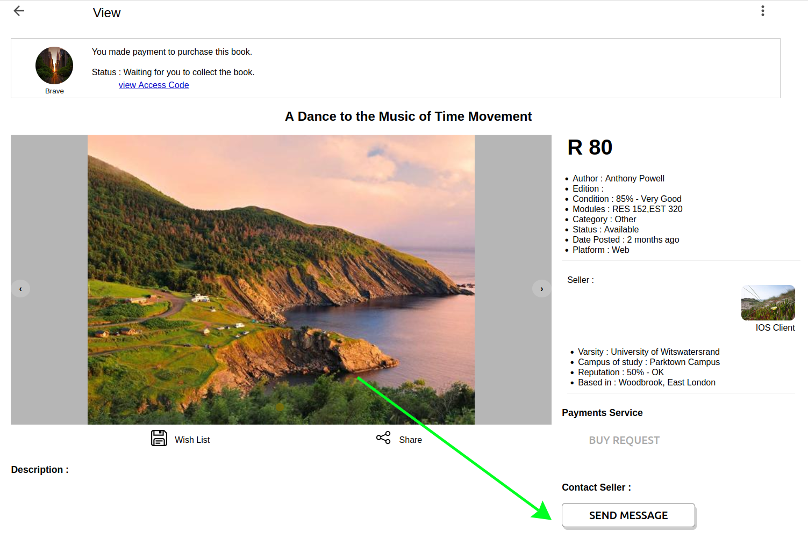Click the back arrow icon
This screenshot has height=547, width=808.
pos(19,11)
